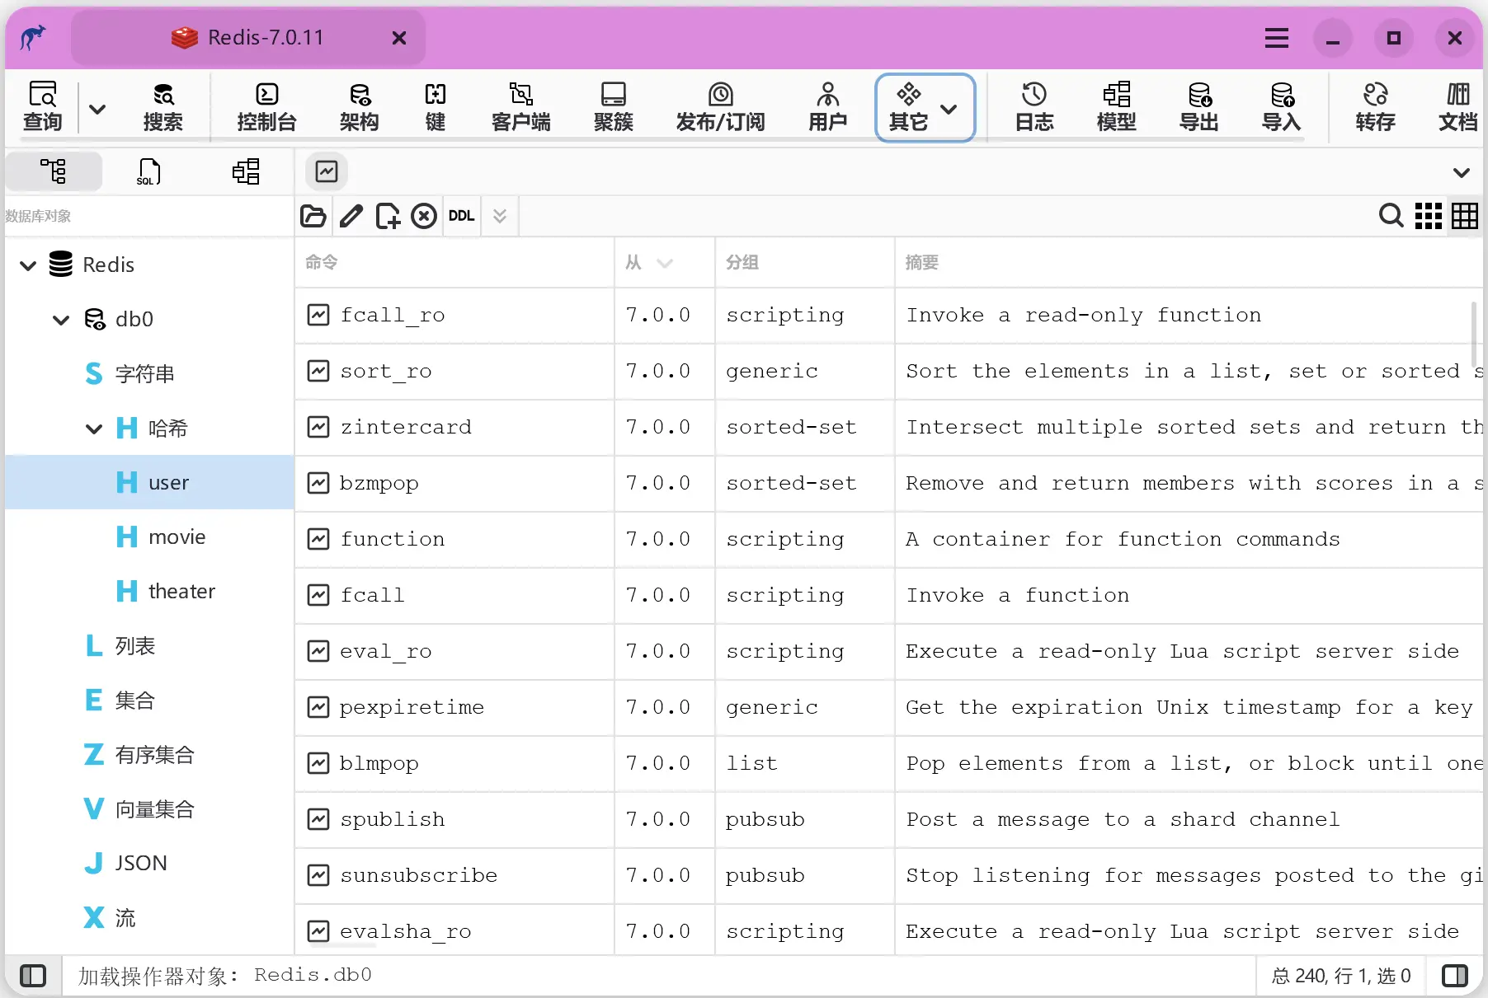This screenshot has width=1488, height=998.
Task: Switch to the tile grid view
Action: point(1429,216)
